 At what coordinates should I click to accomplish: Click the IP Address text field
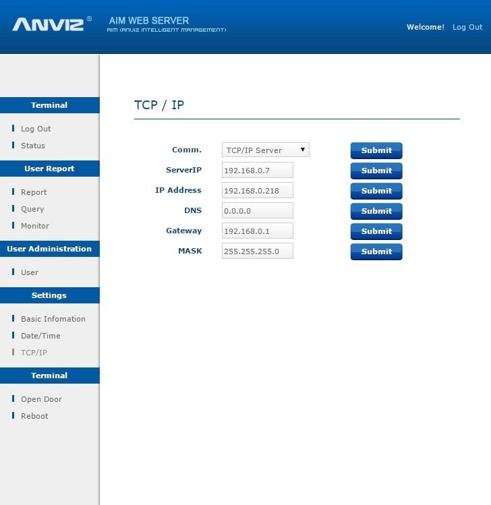coord(257,191)
